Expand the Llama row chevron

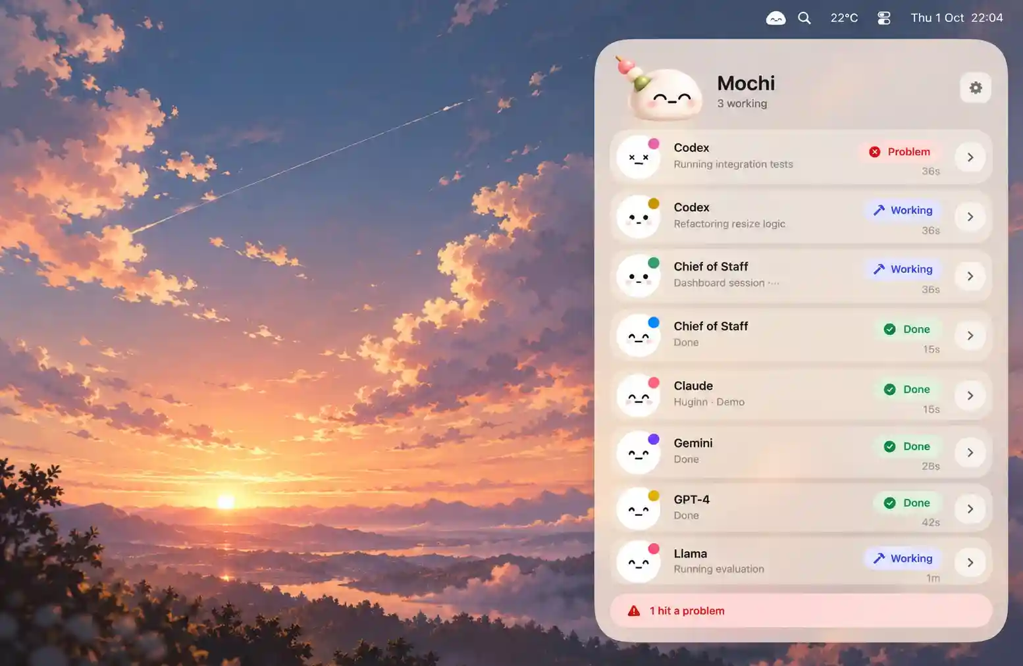(970, 562)
